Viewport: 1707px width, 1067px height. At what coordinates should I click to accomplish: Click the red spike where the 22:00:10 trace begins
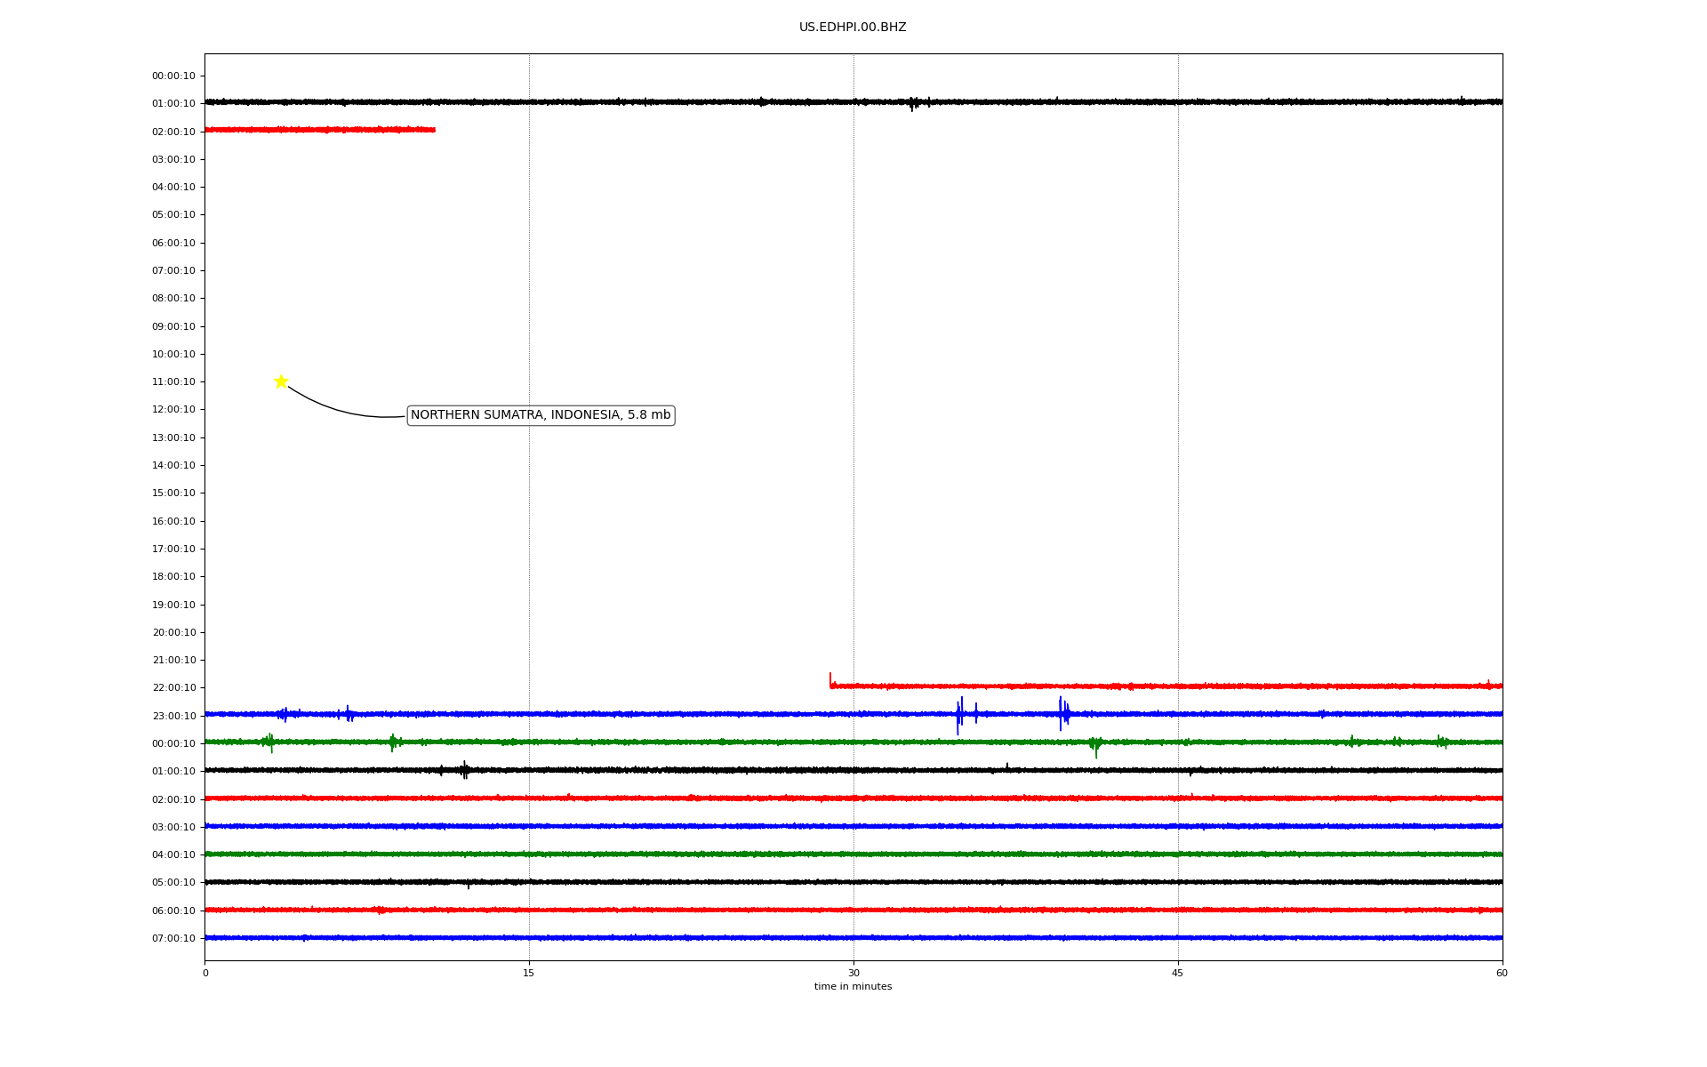(830, 680)
